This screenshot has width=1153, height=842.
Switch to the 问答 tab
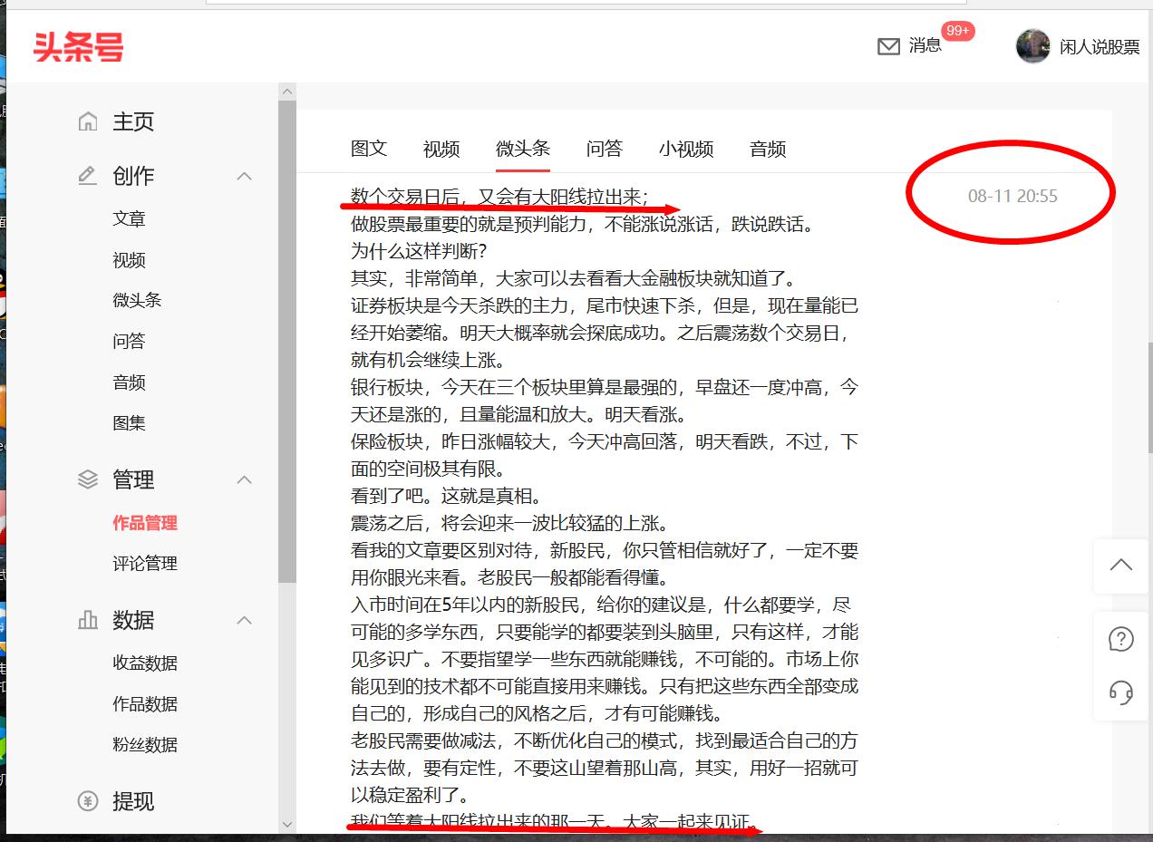tap(603, 150)
